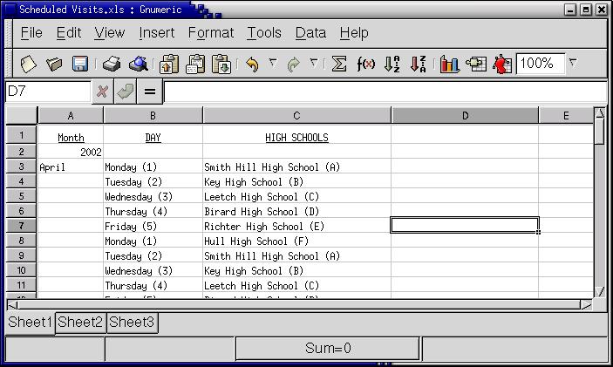Select the cell containing April

pyautogui.click(x=71, y=167)
